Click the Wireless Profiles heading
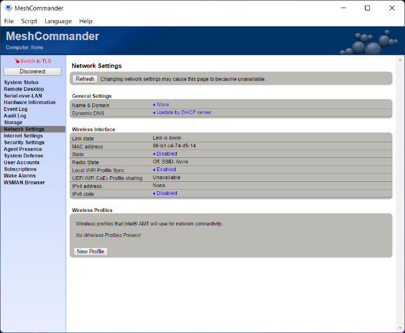 (x=92, y=210)
